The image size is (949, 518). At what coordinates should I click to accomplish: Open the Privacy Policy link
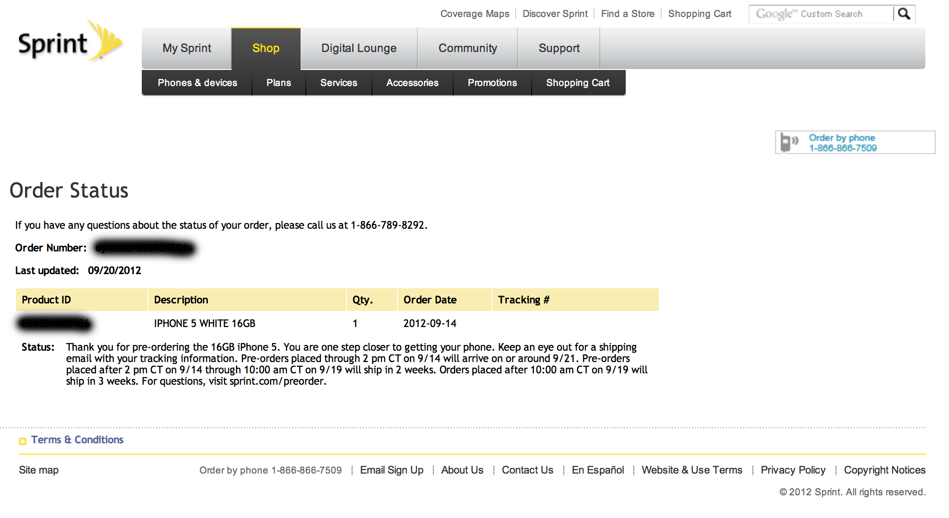tap(793, 470)
